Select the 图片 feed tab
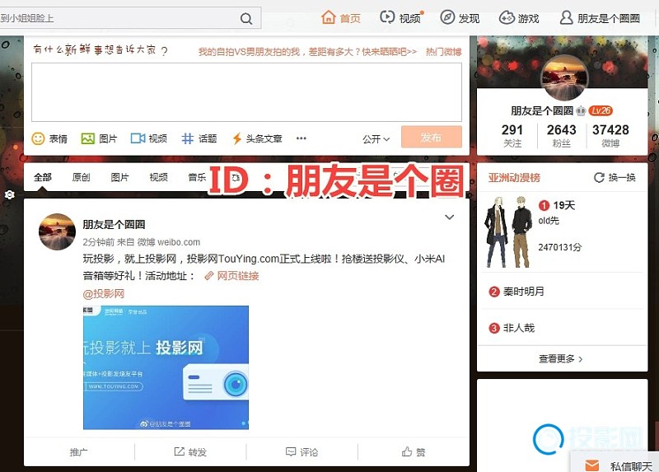This screenshot has height=472, width=659. 119,177
